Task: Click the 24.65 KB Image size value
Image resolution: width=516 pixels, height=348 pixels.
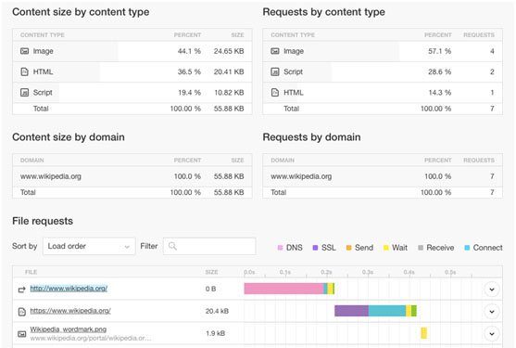Action: pos(229,51)
